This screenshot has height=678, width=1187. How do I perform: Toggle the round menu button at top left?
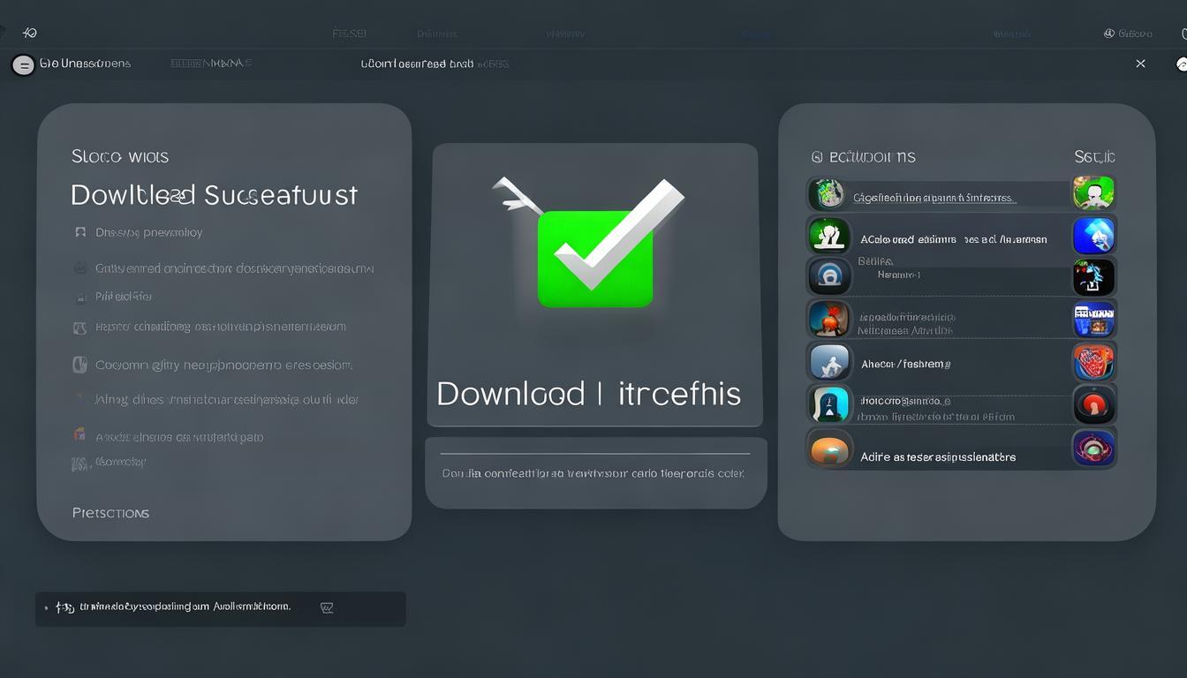point(23,64)
